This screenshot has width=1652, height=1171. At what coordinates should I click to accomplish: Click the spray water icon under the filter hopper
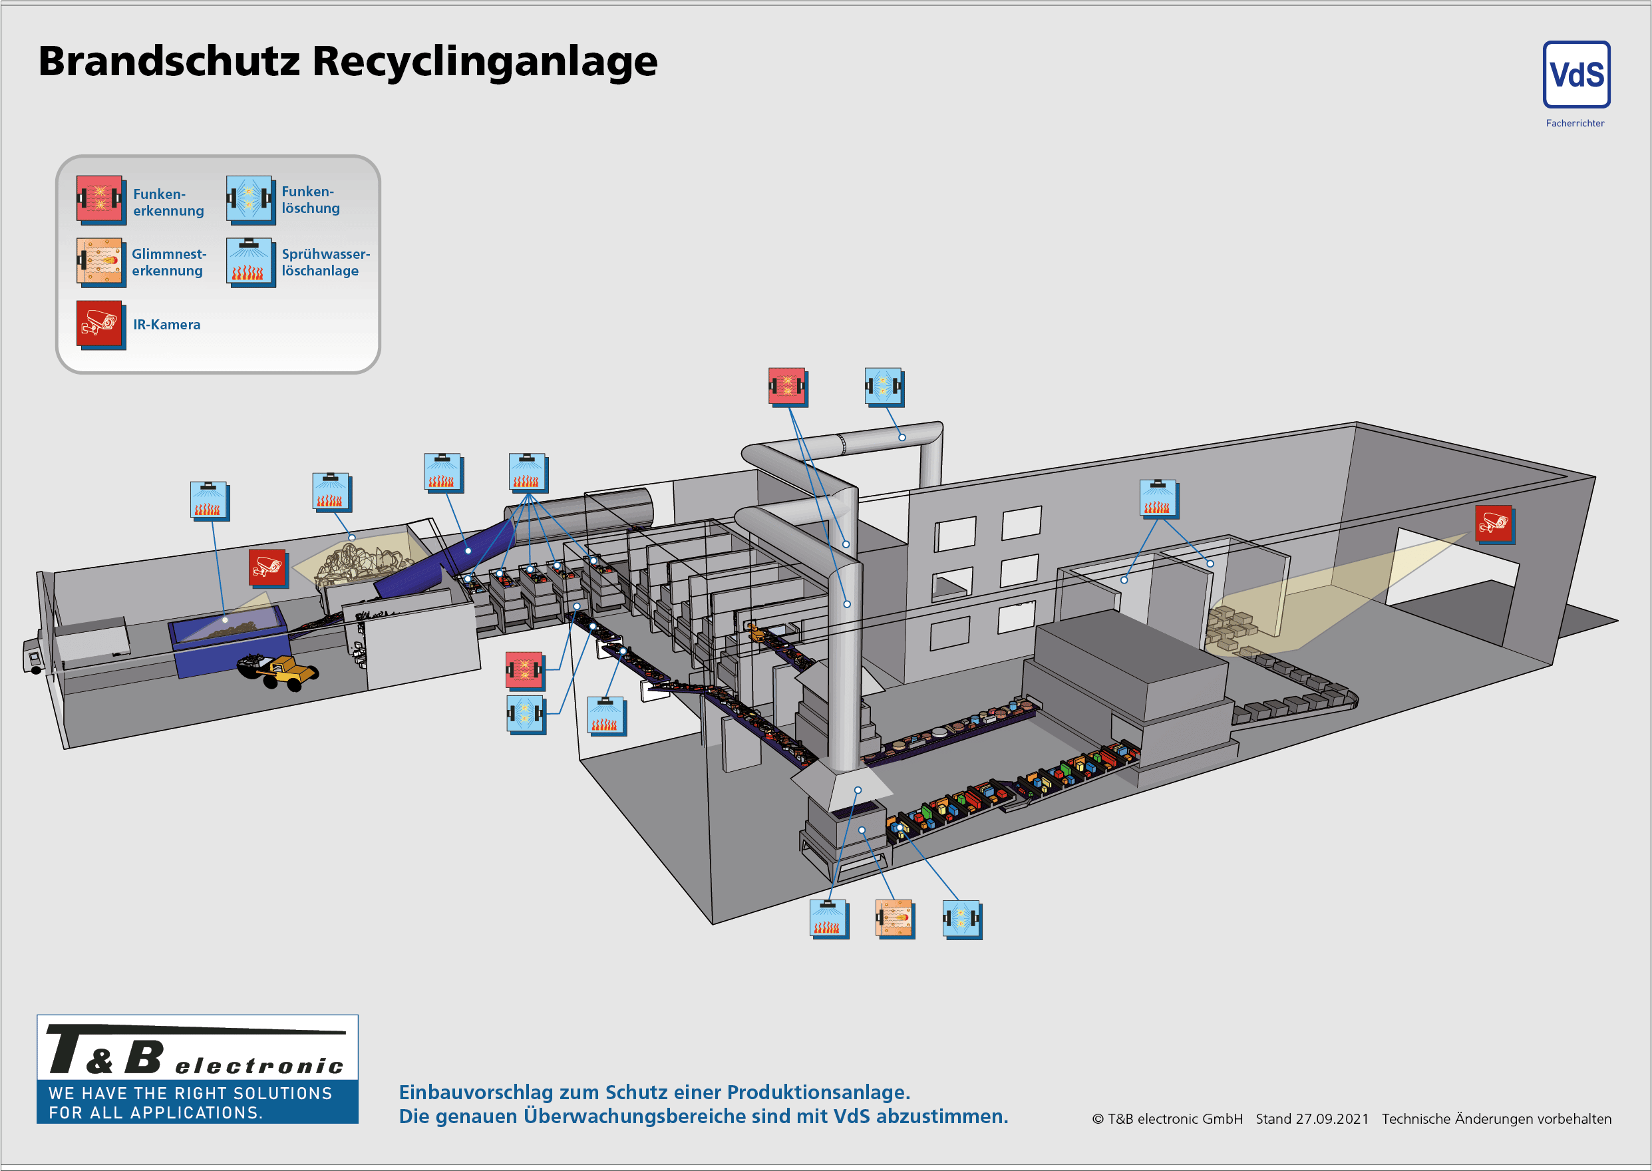[x=827, y=918]
